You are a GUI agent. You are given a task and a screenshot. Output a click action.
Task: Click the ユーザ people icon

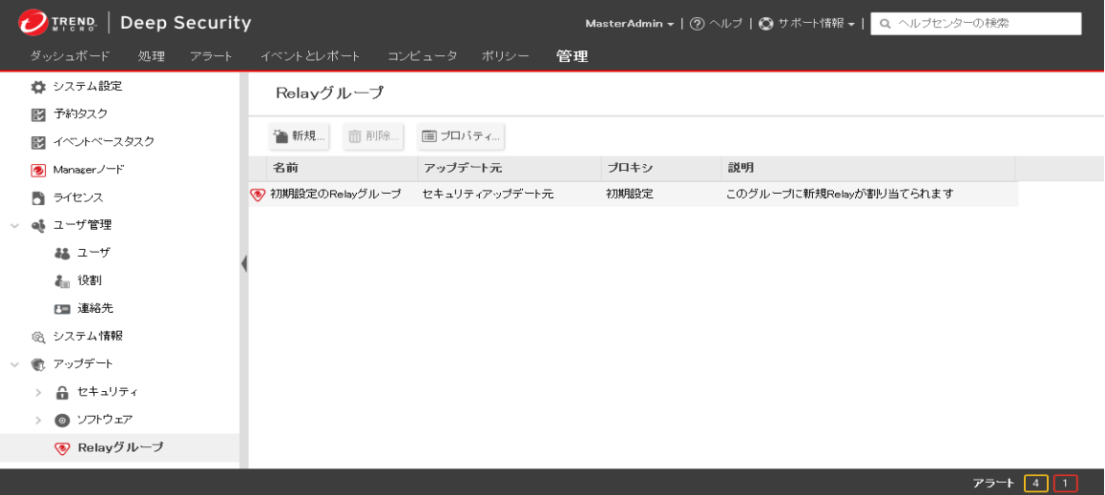[x=62, y=253]
